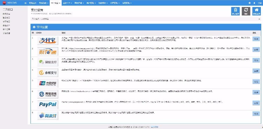Viewport: 263px width, 129px height.
Task: Click the official website link in footer
Action: click(155, 127)
